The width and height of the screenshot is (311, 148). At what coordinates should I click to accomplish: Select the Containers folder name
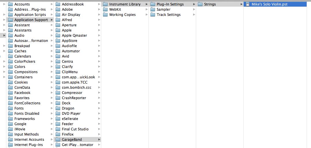(23, 77)
